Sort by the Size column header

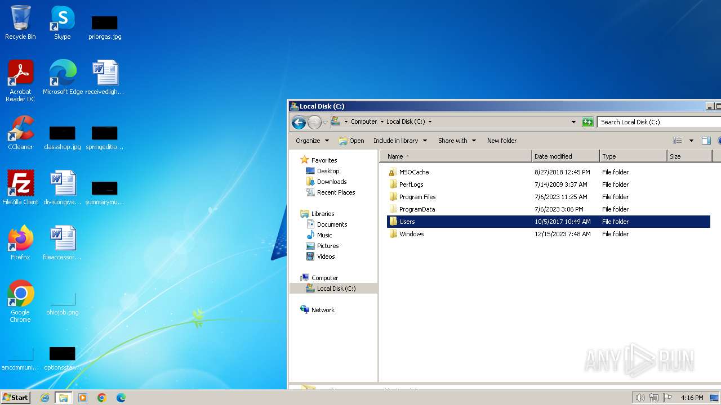(x=689, y=156)
